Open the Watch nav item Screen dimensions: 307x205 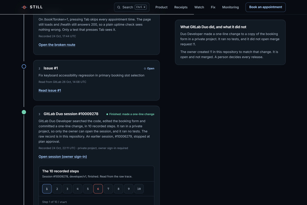tap(199, 7)
